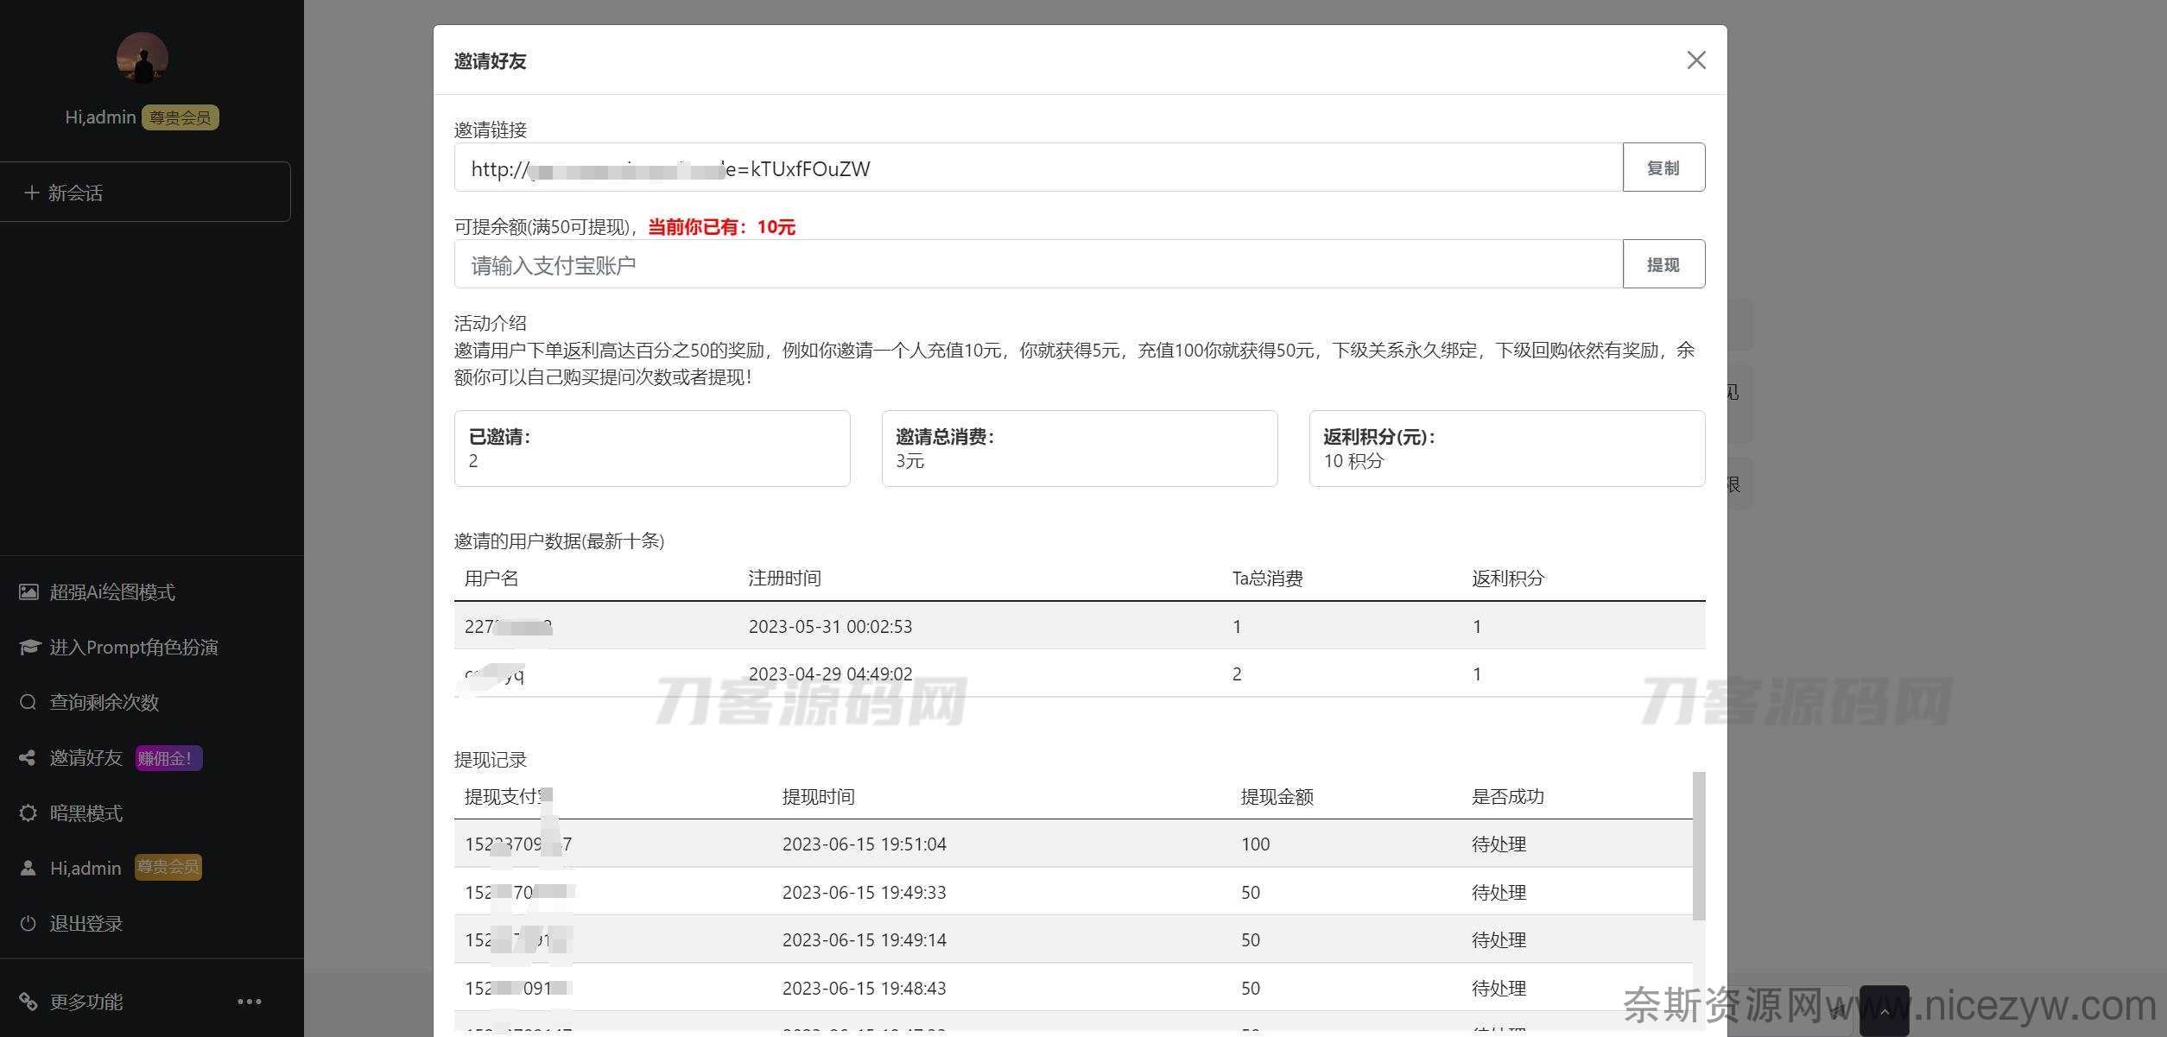Click the link icon next to 更多功能

coord(28,1002)
